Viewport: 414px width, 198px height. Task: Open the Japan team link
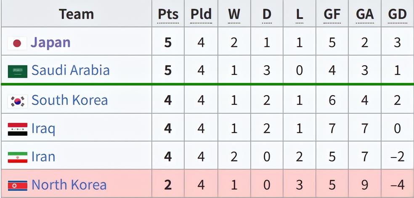coord(50,43)
